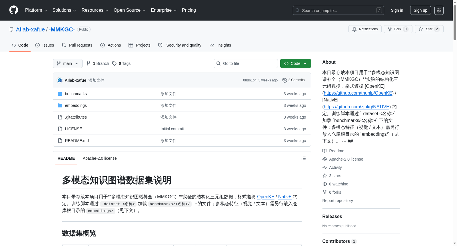This screenshot has height=246, width=457.
Task: Click the shield icon on Security and quality
Action: click(160, 45)
